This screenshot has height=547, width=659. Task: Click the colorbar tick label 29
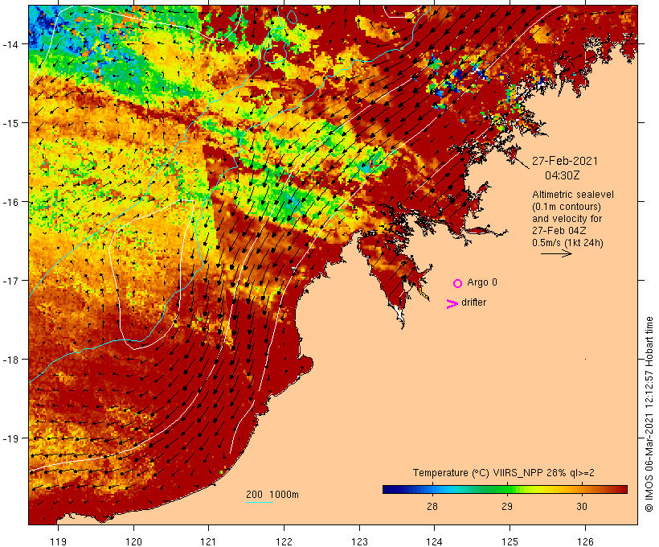point(507,506)
